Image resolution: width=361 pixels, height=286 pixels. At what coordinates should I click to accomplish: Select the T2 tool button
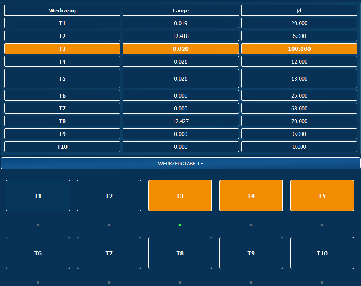click(x=109, y=196)
